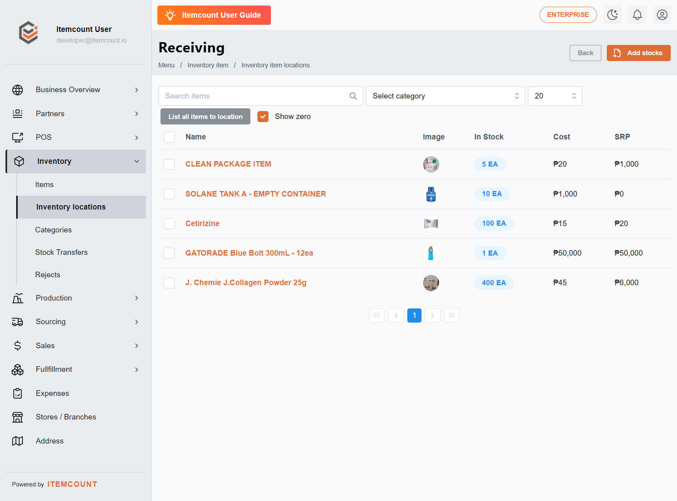Click the Search items field
The width and height of the screenshot is (677, 501).
261,96
